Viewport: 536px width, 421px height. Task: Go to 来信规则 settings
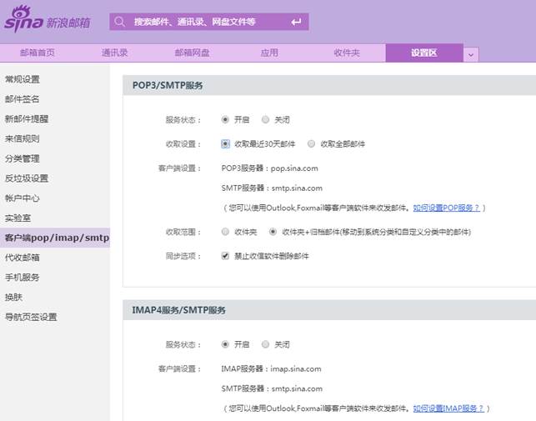click(x=23, y=138)
